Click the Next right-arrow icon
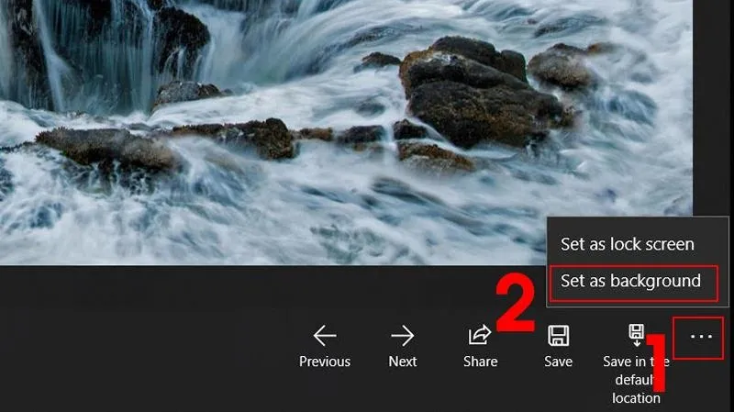This screenshot has width=734, height=412. tap(402, 335)
